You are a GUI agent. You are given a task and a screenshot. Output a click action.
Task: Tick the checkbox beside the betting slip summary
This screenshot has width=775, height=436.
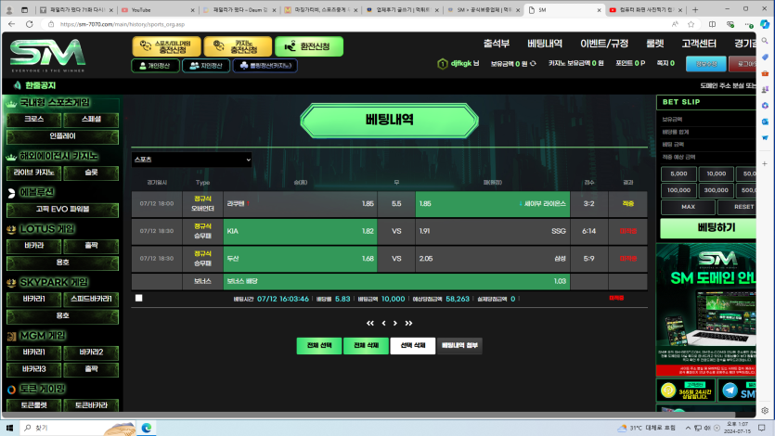tap(139, 299)
